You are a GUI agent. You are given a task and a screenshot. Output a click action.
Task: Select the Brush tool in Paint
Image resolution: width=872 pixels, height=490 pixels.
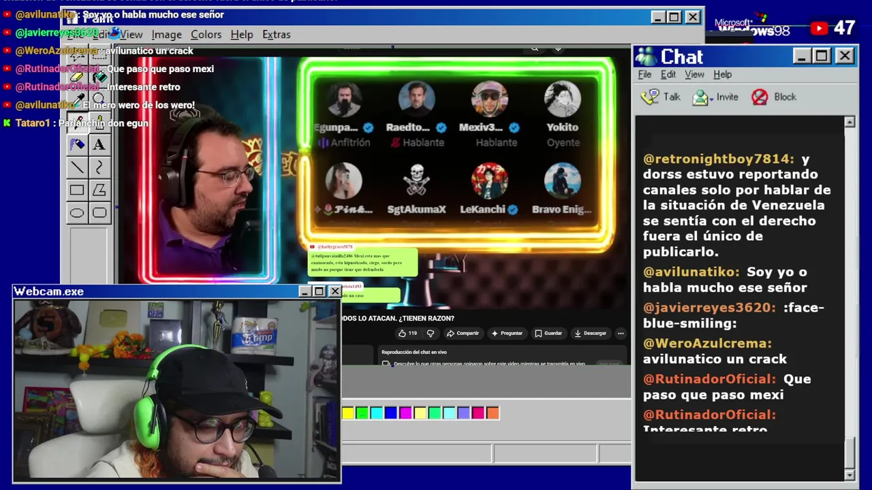click(99, 122)
